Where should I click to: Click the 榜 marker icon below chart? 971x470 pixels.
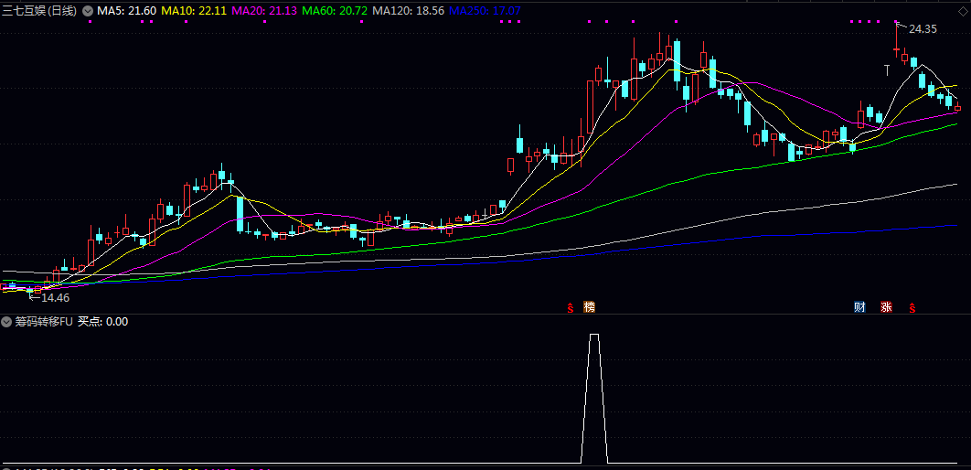click(x=589, y=306)
